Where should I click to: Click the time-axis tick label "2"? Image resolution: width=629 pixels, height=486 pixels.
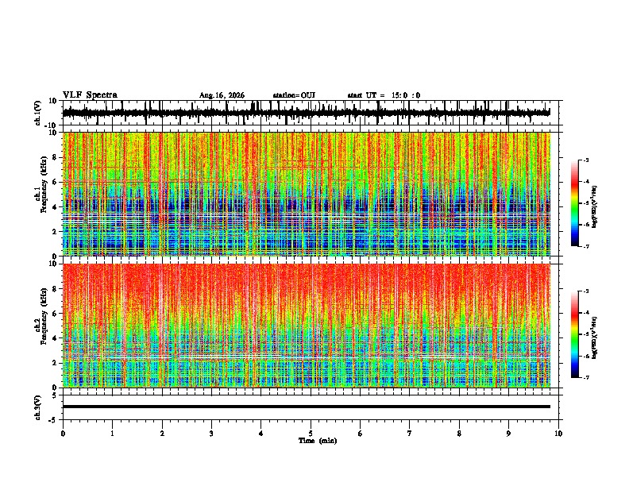(x=162, y=434)
